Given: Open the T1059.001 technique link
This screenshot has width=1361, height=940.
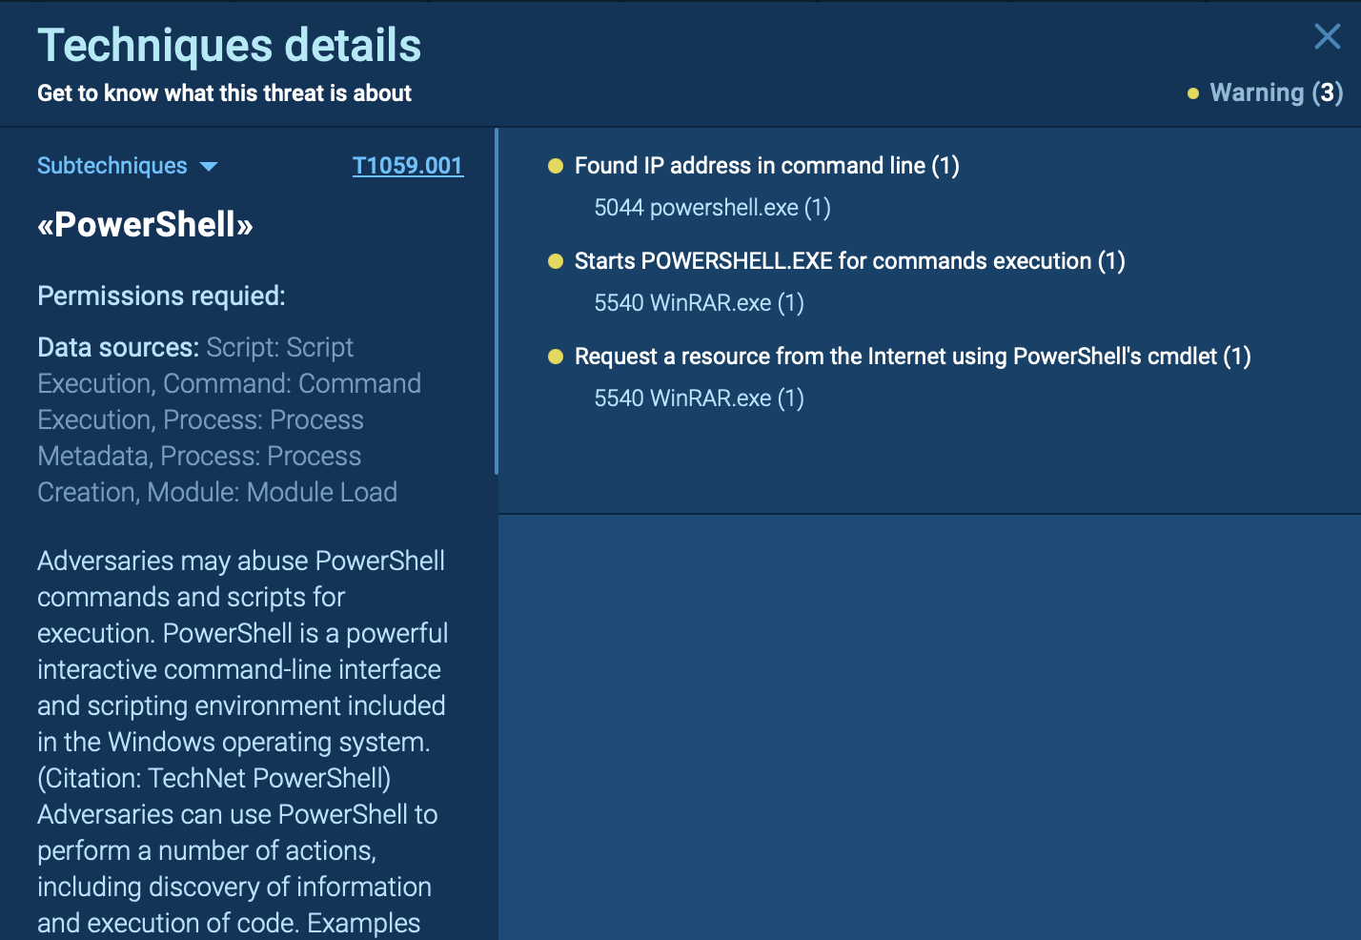Looking at the screenshot, I should pos(407,166).
